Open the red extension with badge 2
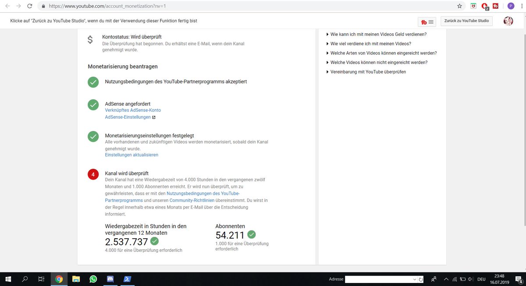 click(x=485, y=6)
